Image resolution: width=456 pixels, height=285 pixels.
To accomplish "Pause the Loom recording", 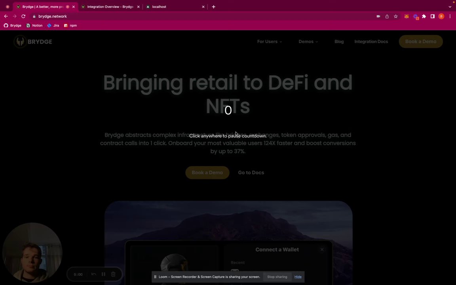I will click(x=103, y=274).
